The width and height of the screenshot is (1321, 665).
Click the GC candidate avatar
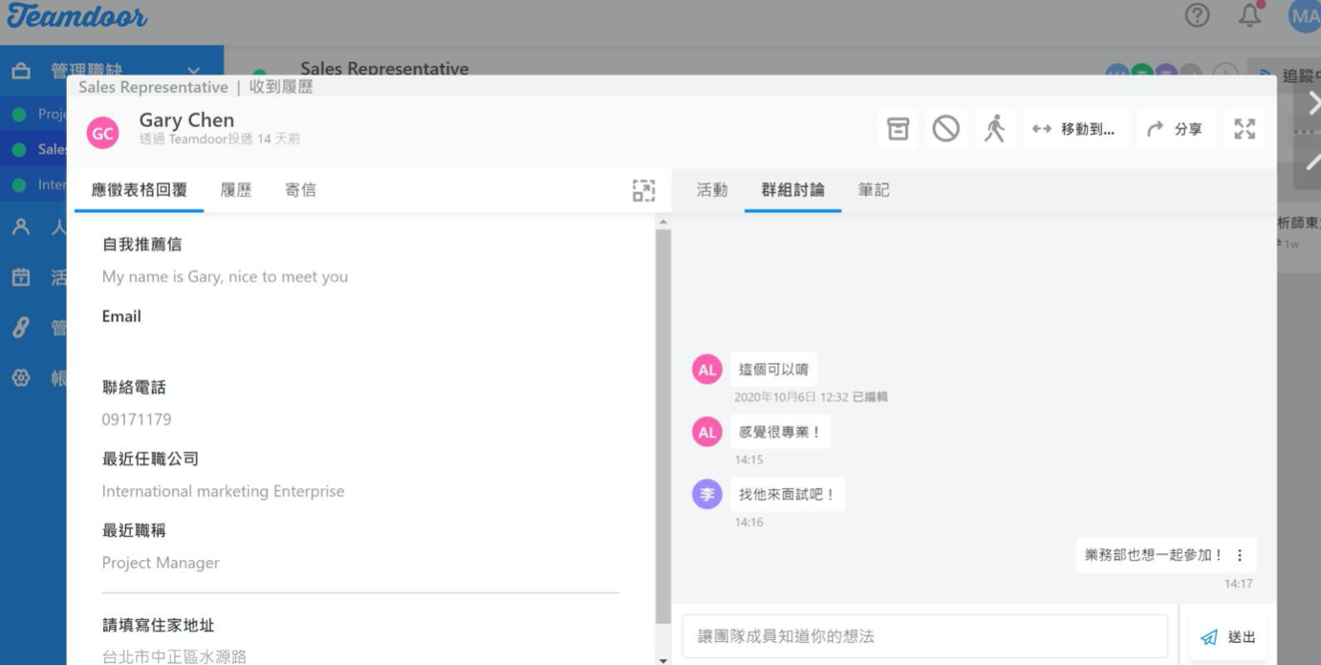click(102, 133)
